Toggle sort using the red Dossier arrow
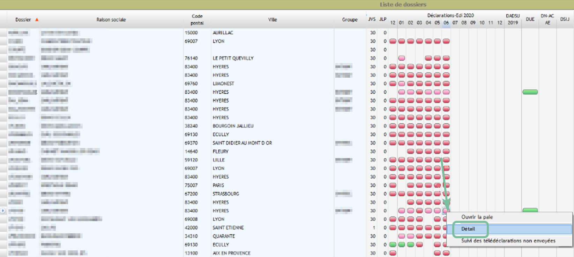Image resolution: width=574 pixels, height=257 pixels. point(37,20)
